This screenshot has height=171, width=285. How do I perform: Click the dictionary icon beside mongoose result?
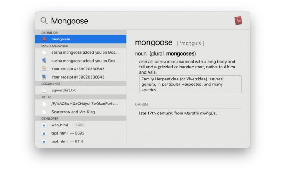pos(44,39)
